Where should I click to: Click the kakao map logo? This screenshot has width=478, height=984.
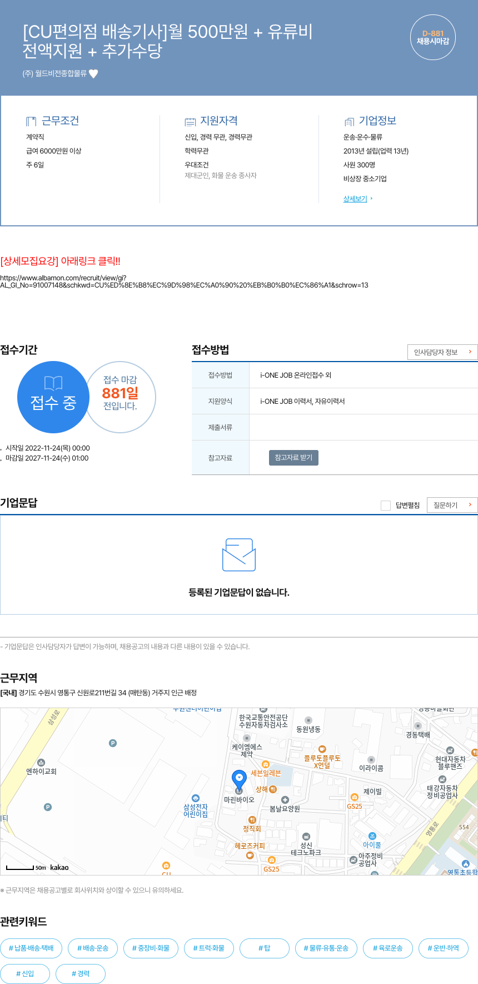(x=59, y=867)
